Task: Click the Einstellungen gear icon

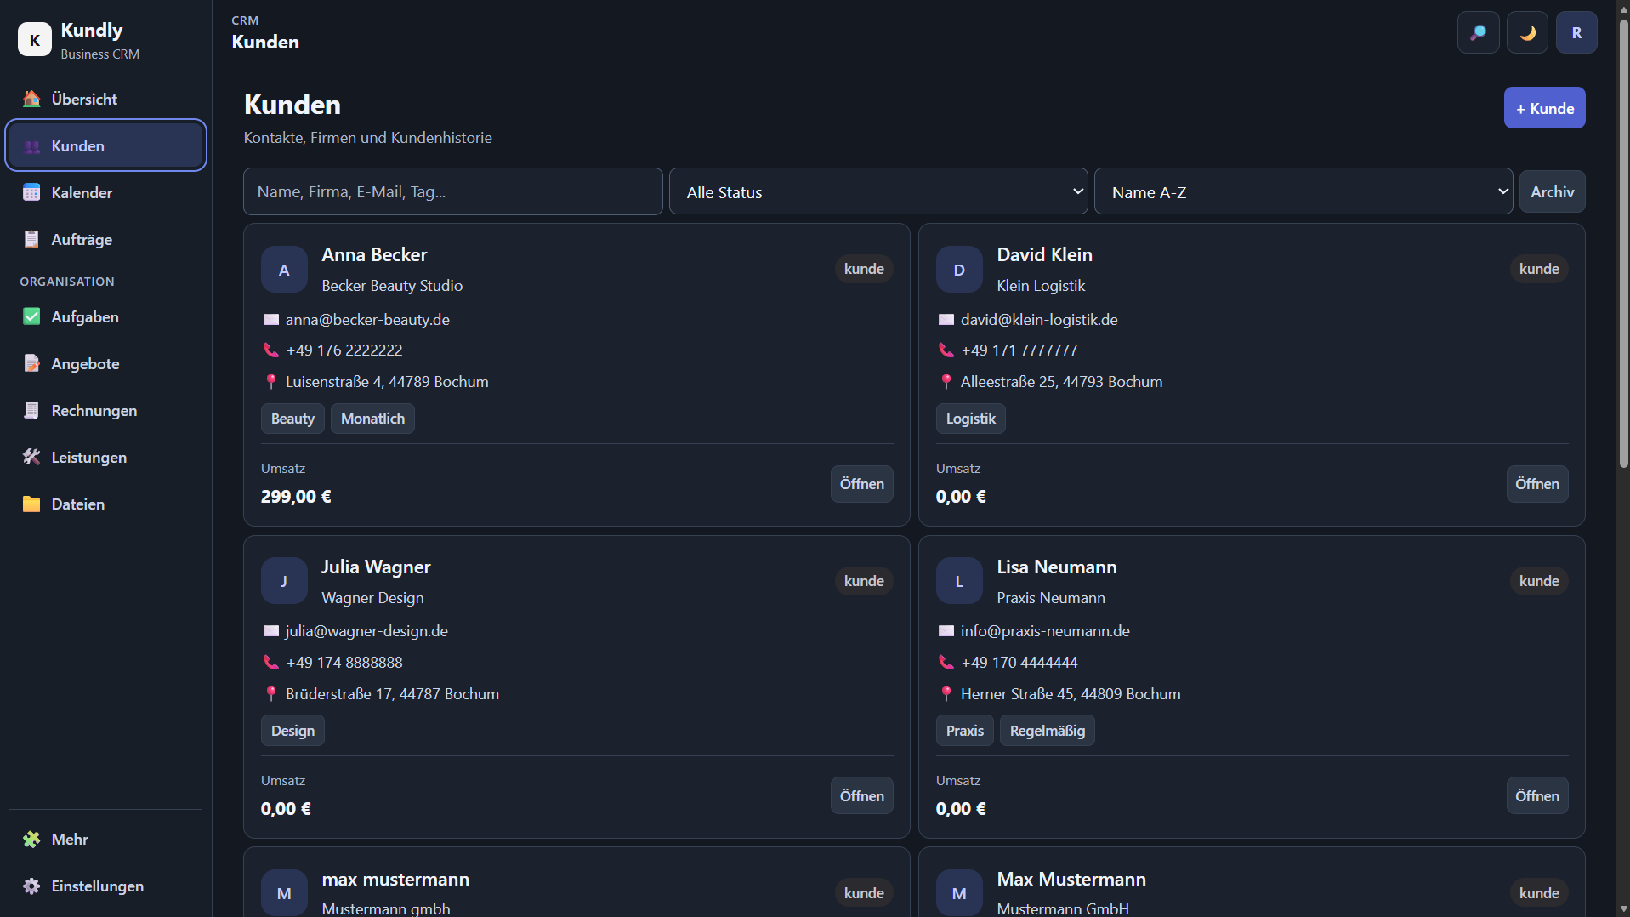Action: coord(31,886)
